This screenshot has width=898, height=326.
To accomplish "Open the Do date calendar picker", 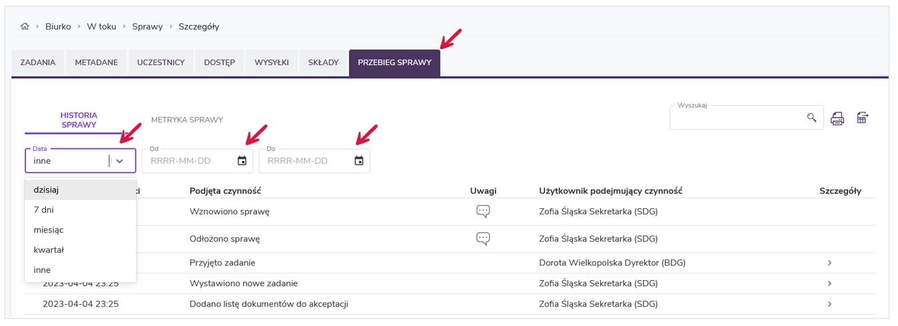I will (359, 160).
